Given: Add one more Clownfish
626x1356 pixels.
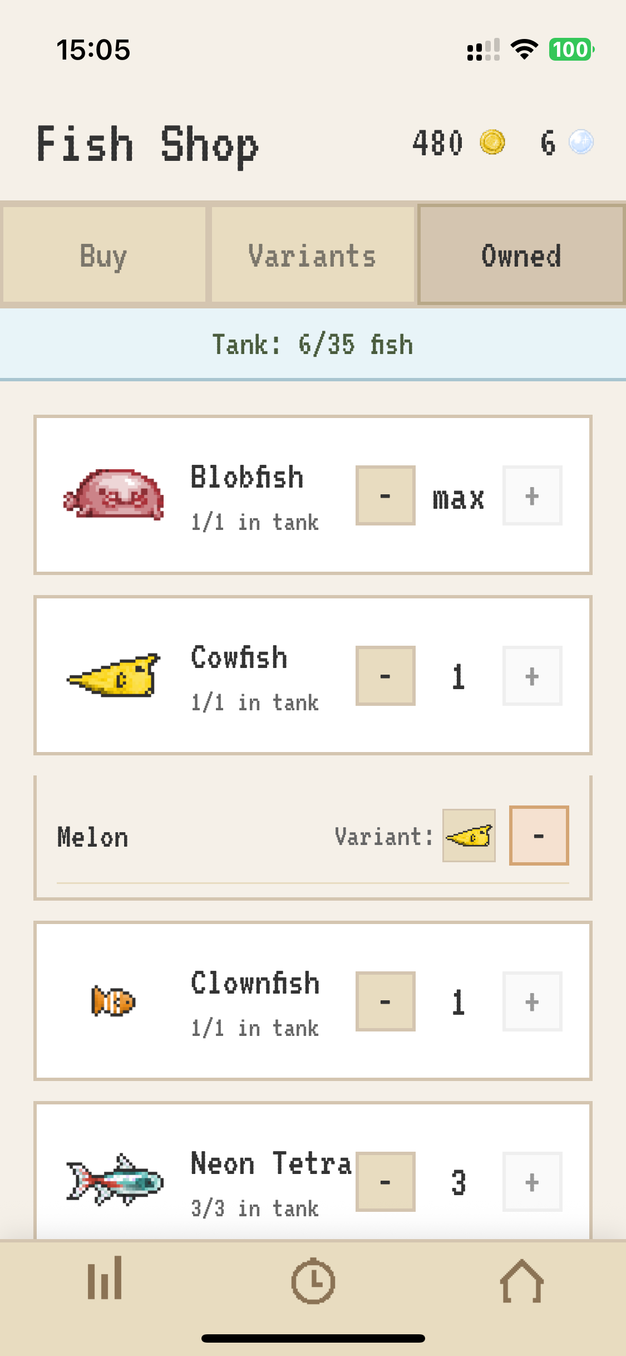Looking at the screenshot, I should click(x=532, y=1001).
